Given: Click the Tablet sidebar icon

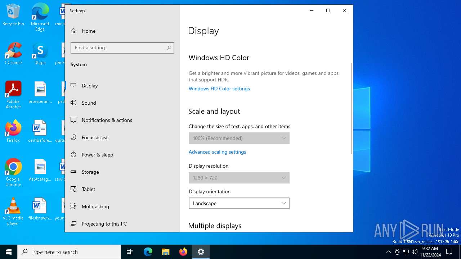Looking at the screenshot, I should pos(73,189).
